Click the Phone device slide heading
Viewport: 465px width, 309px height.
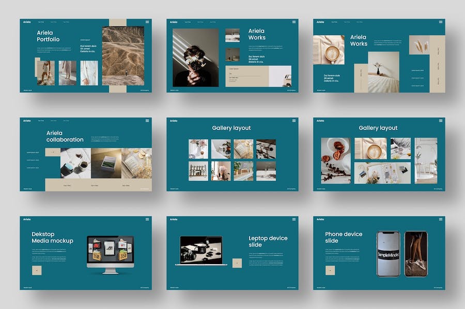[x=344, y=237]
